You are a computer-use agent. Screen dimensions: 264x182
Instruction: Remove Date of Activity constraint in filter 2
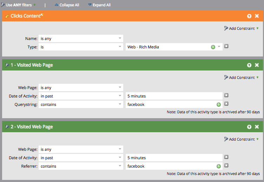[x=226, y=157]
